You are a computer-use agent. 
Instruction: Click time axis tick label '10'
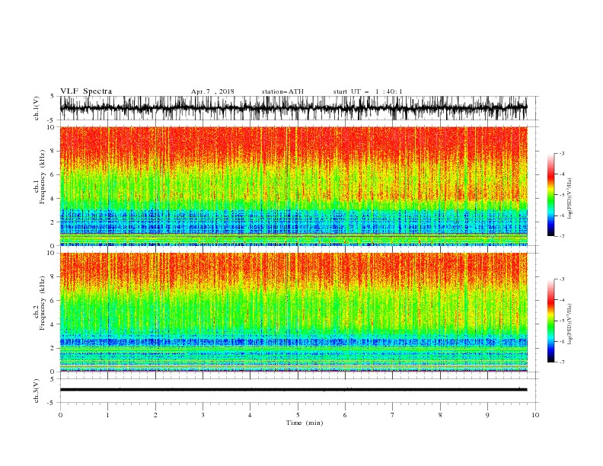(x=535, y=415)
